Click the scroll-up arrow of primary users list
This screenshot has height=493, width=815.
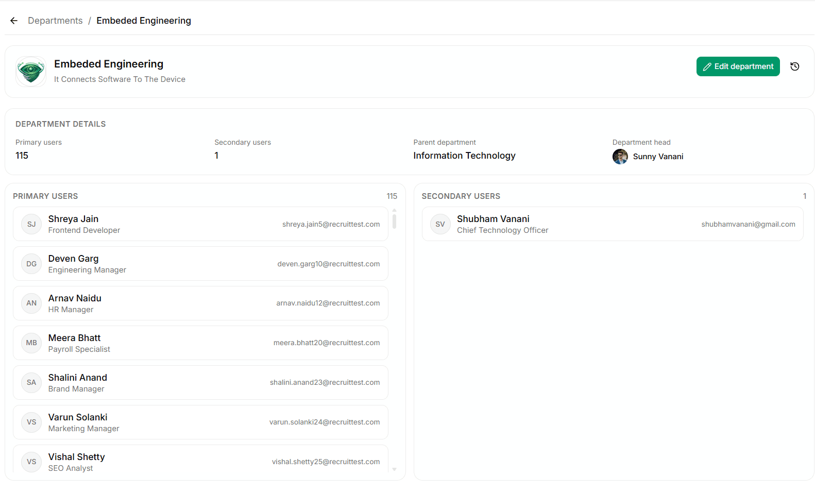point(394,210)
